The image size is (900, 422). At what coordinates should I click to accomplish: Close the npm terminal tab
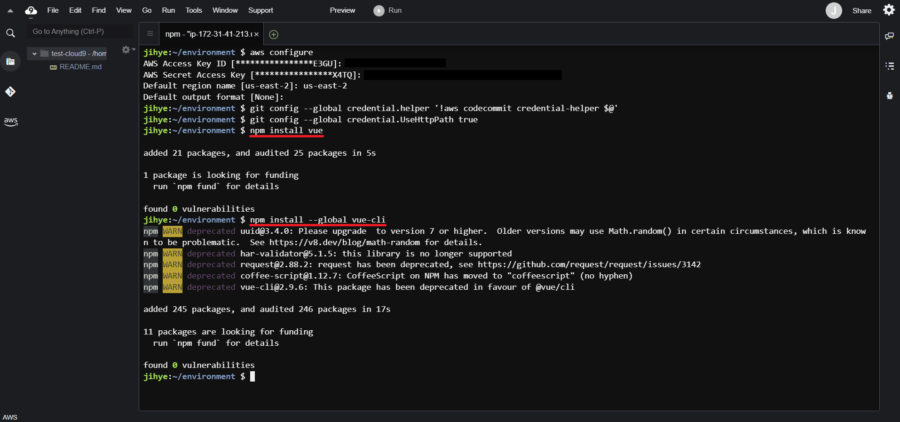pos(256,34)
